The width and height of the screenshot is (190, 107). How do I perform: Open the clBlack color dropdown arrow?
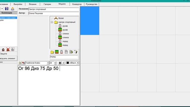(78, 63)
